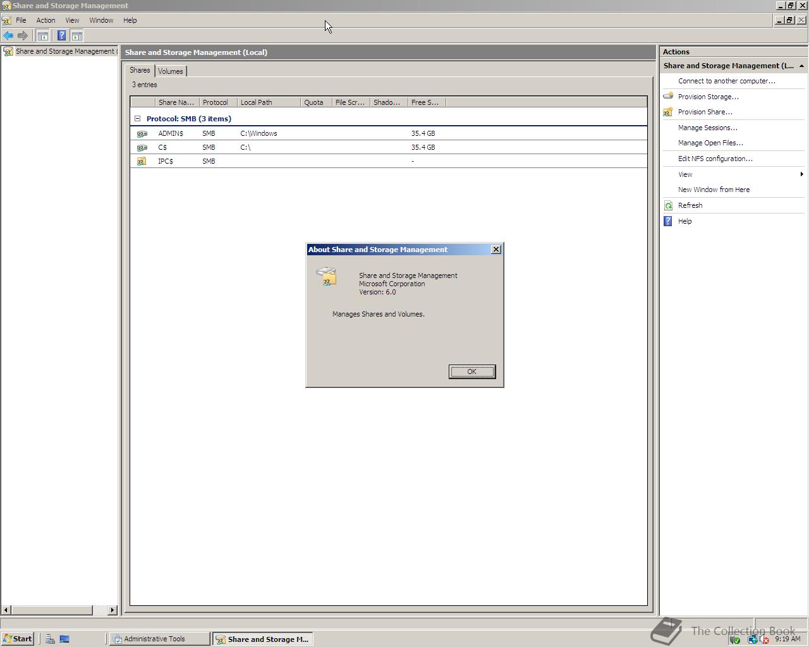This screenshot has width=809, height=647.
Task: Sort by Protocol column header
Action: [x=218, y=102]
